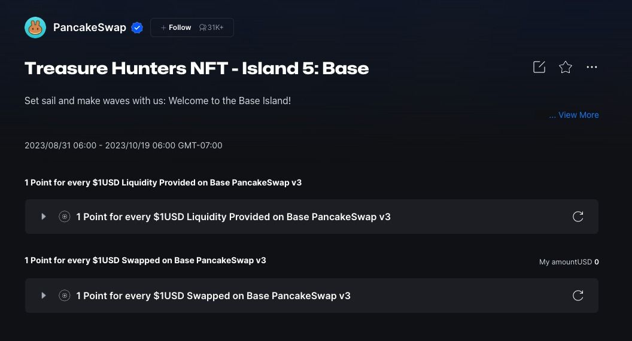The image size is (632, 341).
Task: Expand the Liquidity Provided task arrow
Action: click(x=44, y=217)
